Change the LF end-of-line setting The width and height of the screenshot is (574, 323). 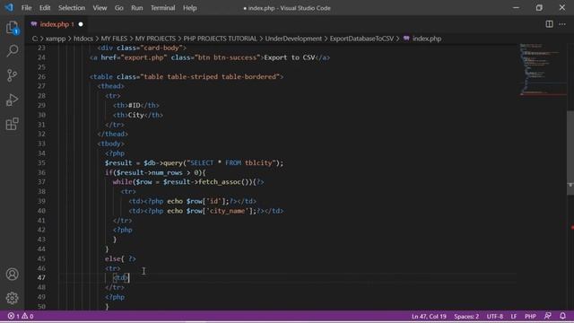coord(514,316)
